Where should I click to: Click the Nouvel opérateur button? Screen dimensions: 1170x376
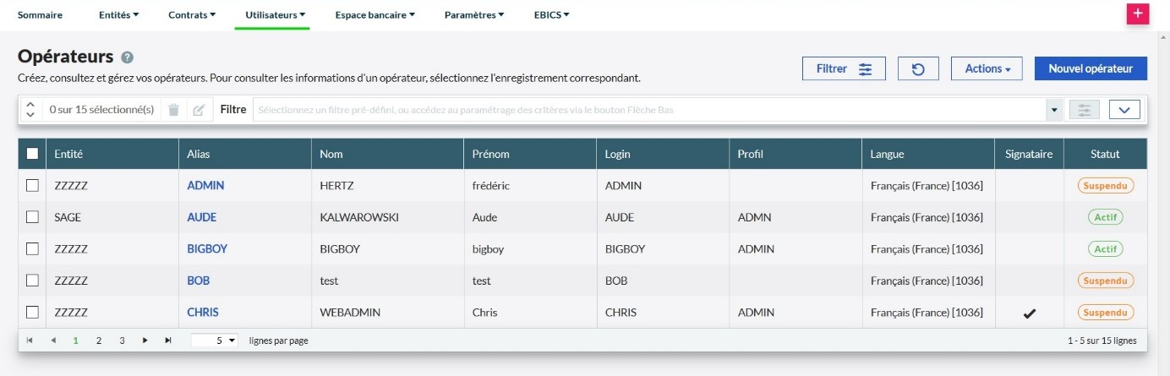point(1091,68)
